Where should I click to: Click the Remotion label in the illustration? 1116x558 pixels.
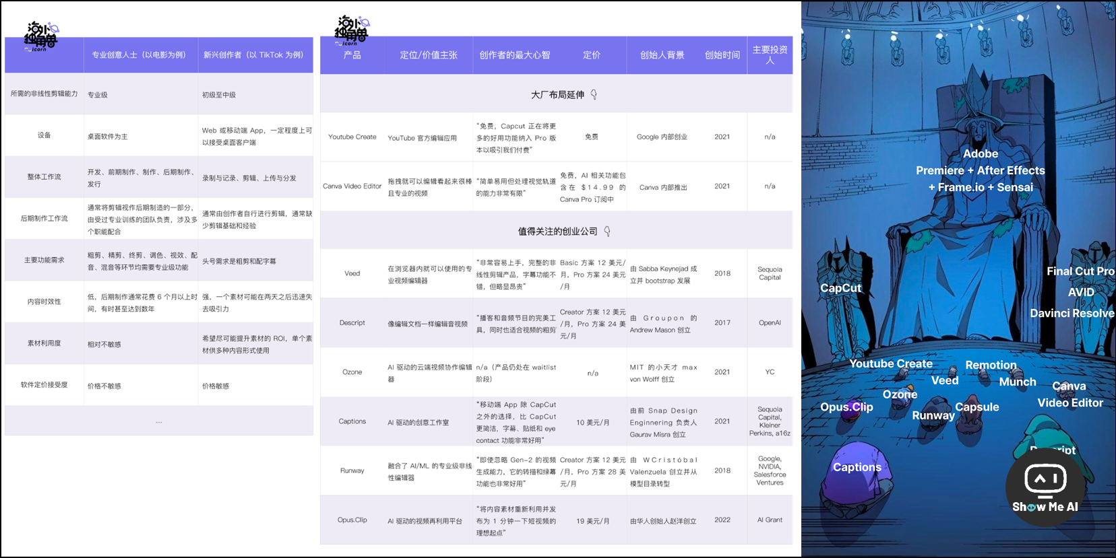point(991,365)
